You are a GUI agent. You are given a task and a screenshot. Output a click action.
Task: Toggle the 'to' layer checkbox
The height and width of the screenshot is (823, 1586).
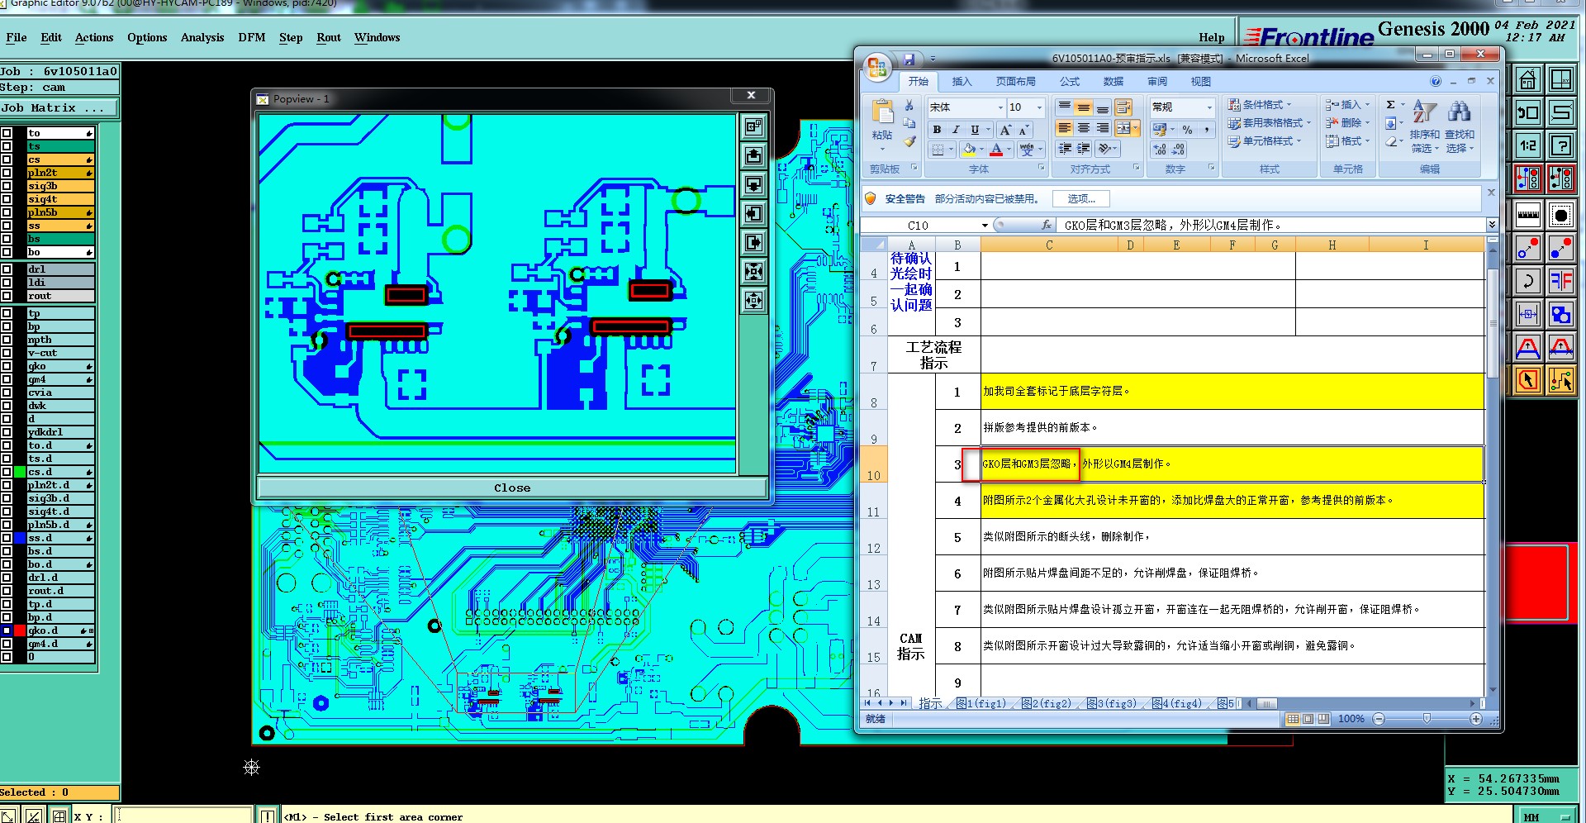pos(7,133)
